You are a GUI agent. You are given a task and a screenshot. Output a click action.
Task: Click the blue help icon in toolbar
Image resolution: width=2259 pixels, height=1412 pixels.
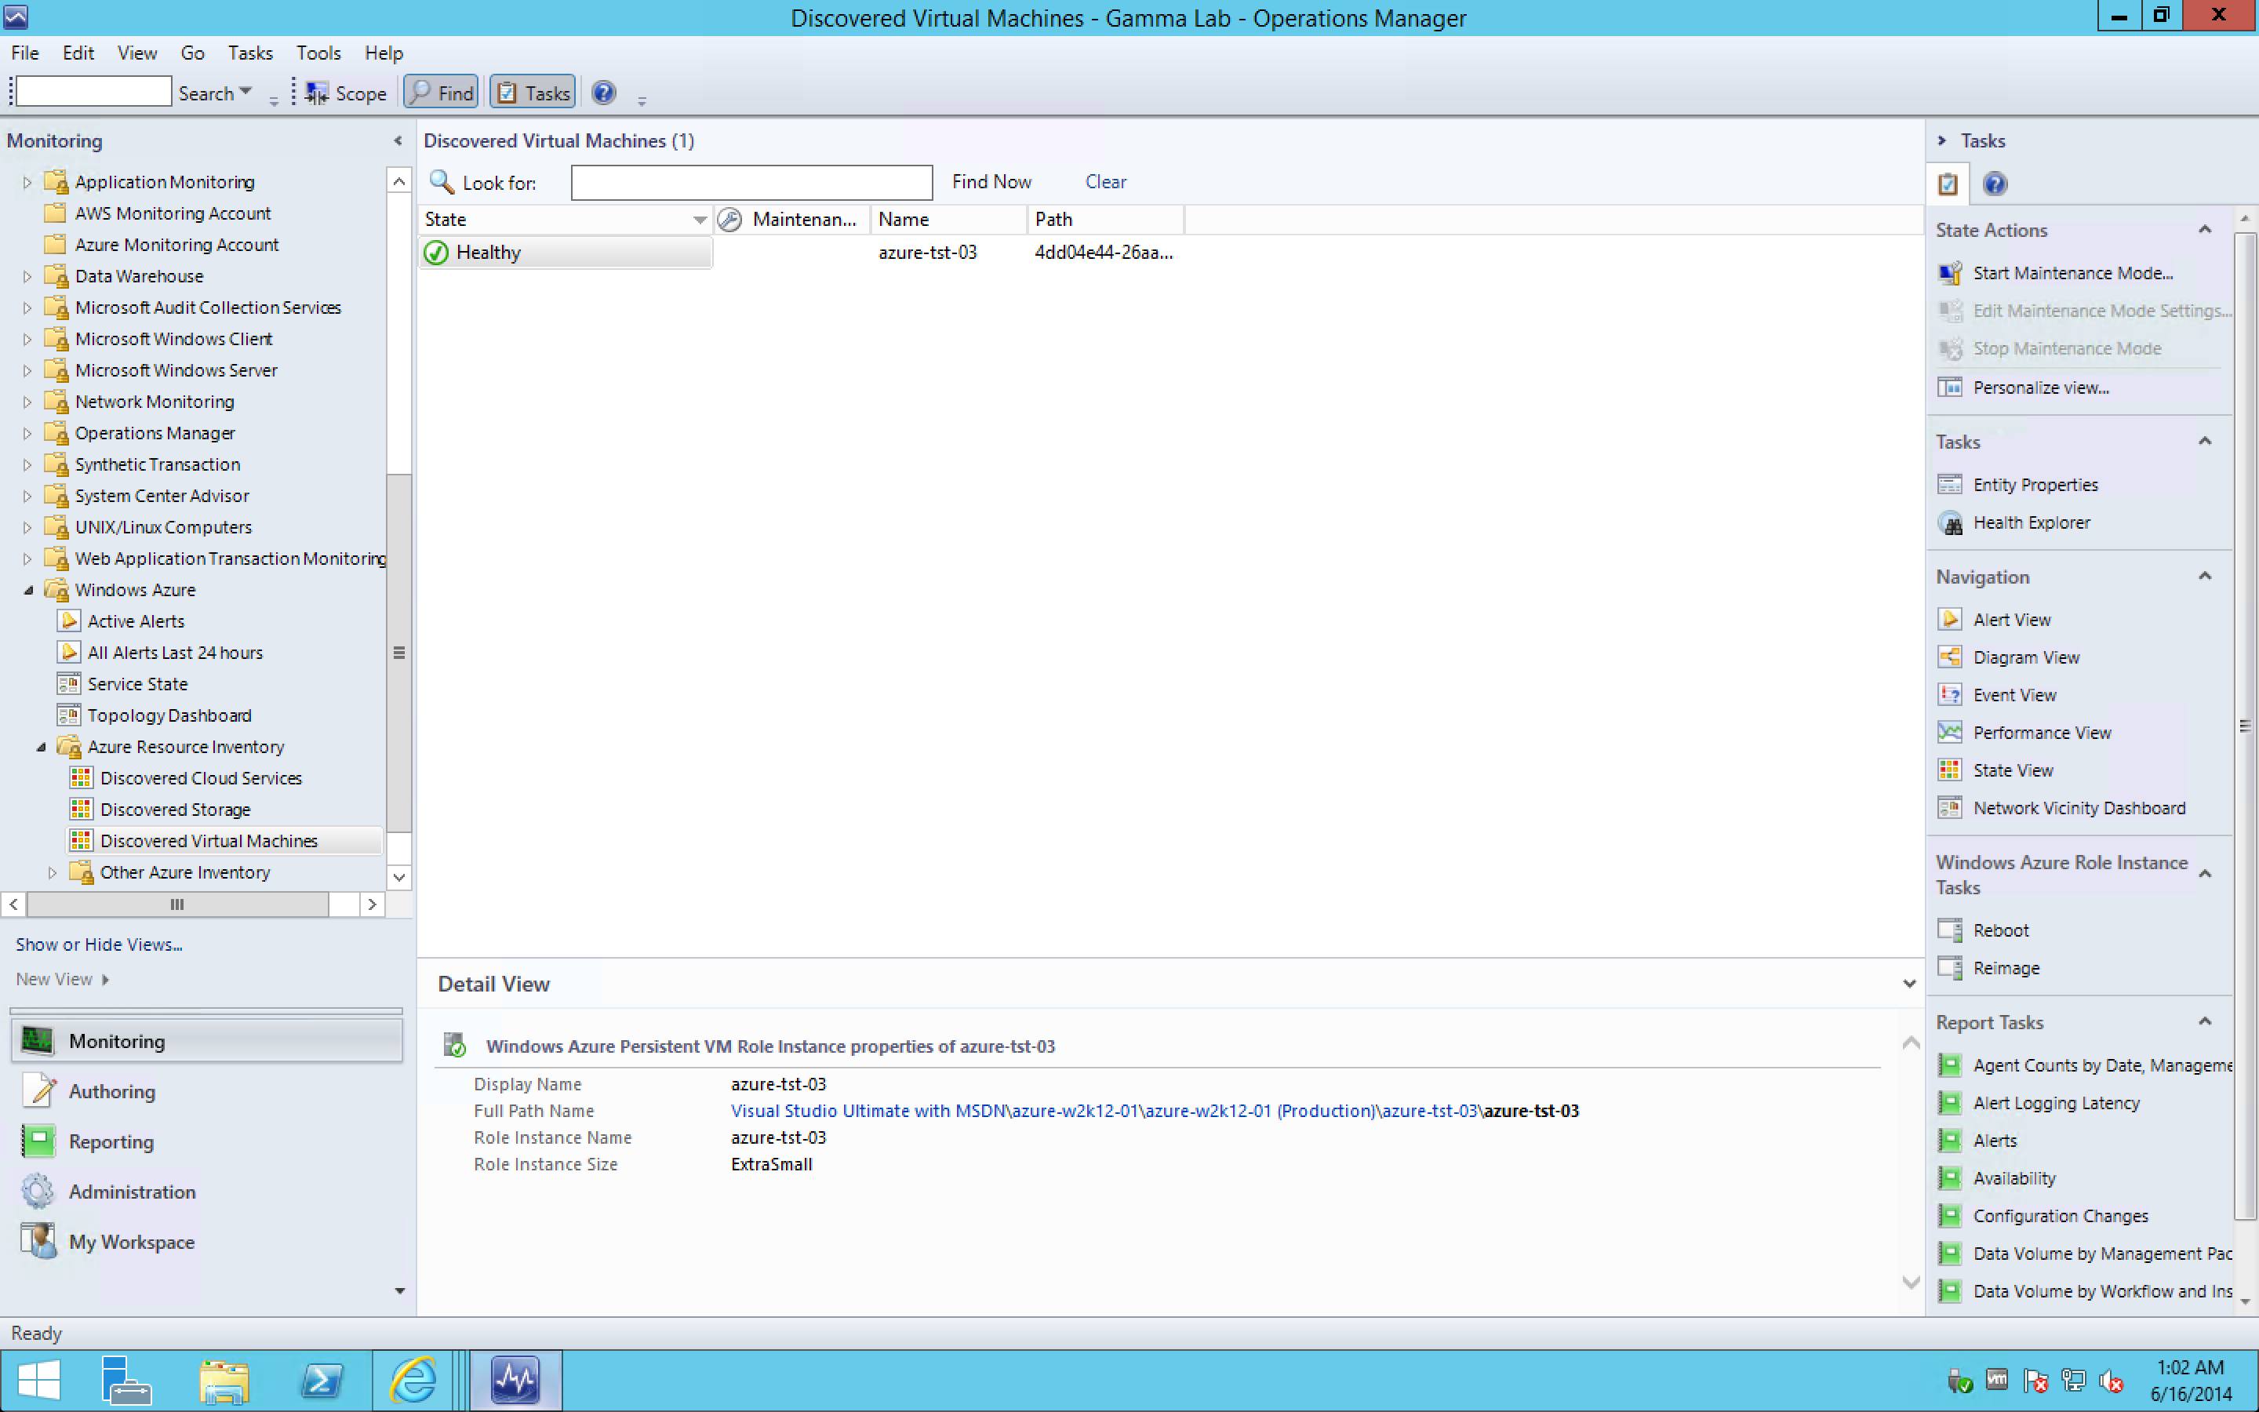click(x=603, y=93)
